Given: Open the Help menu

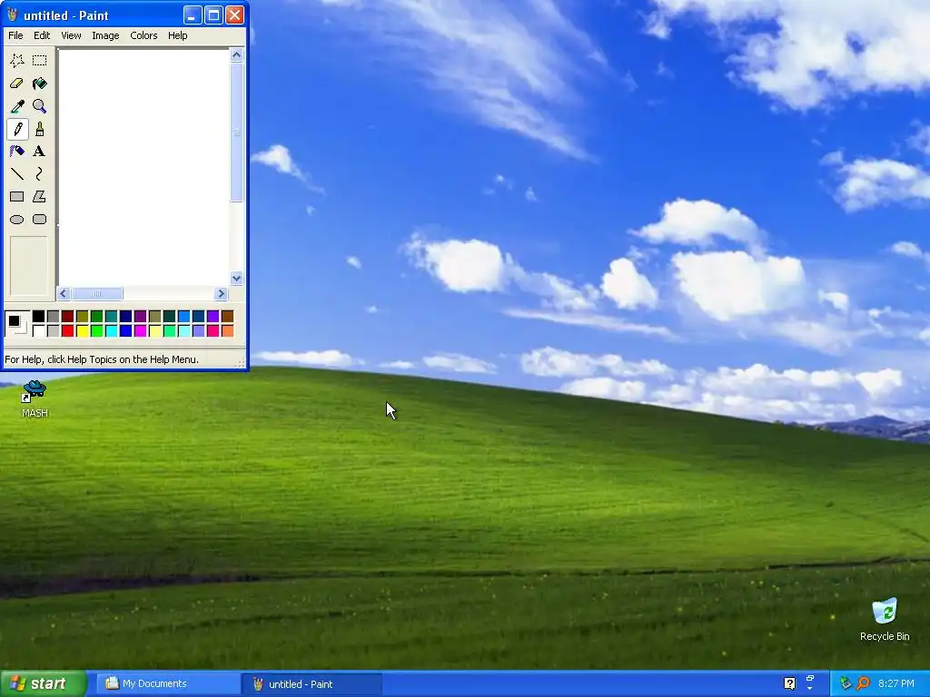Looking at the screenshot, I should click(177, 35).
